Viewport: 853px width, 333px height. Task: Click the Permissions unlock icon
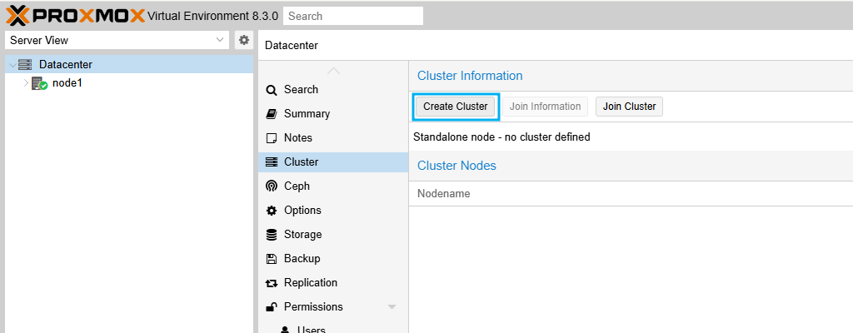(x=271, y=307)
